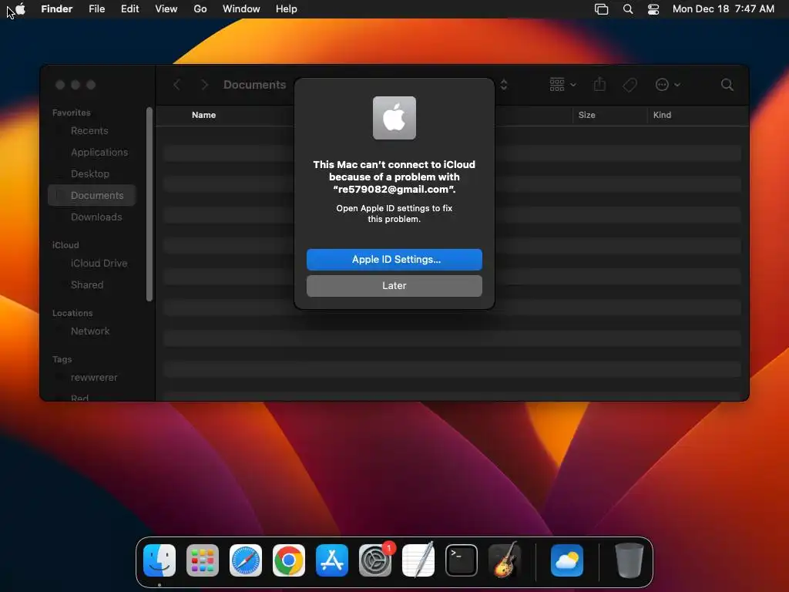
Task: Open Spotlight search in menu bar
Action: tap(628, 9)
